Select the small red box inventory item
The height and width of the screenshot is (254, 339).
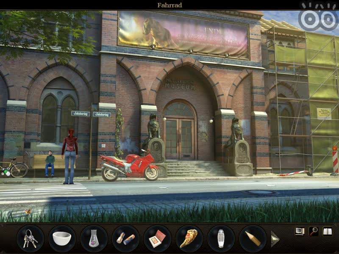pos(157,239)
